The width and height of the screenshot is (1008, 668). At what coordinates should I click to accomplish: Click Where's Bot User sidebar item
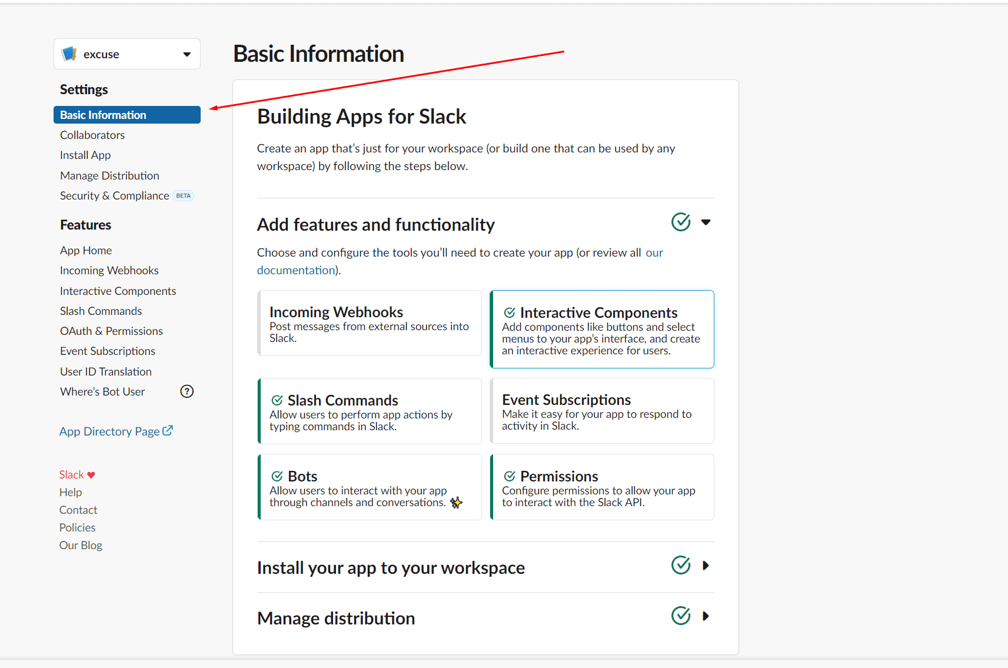point(102,391)
